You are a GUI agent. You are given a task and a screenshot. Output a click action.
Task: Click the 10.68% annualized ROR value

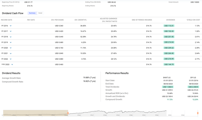pos(170,93)
